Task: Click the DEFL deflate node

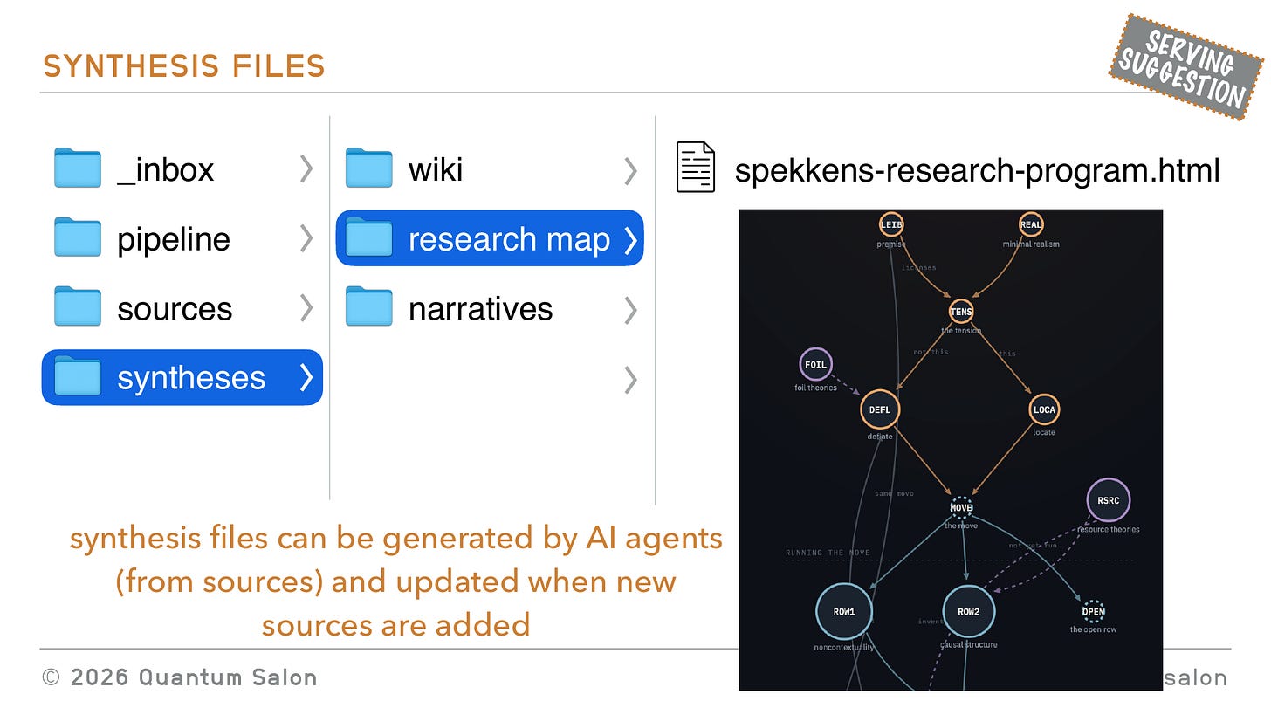Action: [x=879, y=409]
